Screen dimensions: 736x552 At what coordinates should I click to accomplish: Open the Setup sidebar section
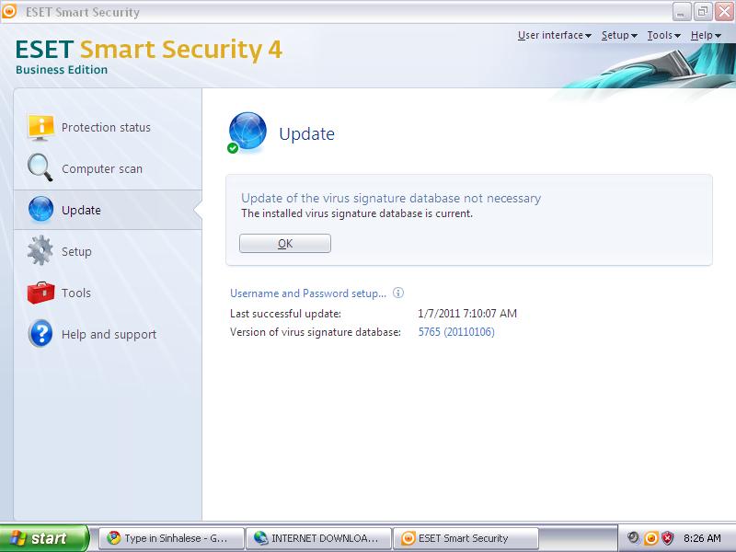pos(76,251)
